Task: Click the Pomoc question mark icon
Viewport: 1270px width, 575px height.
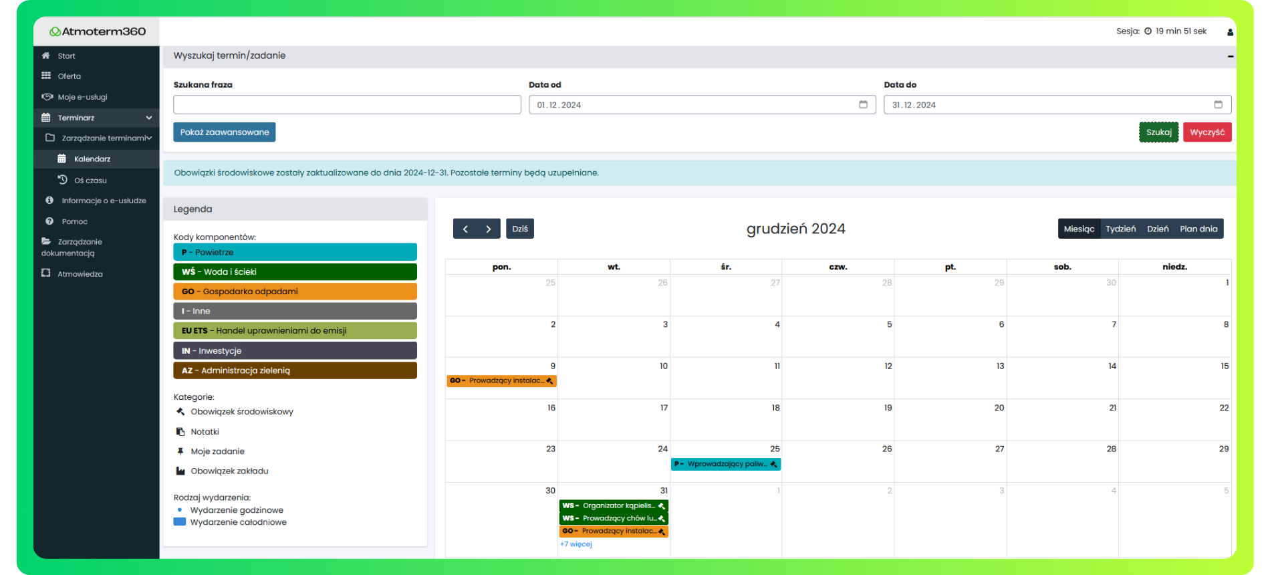Action: 49,221
